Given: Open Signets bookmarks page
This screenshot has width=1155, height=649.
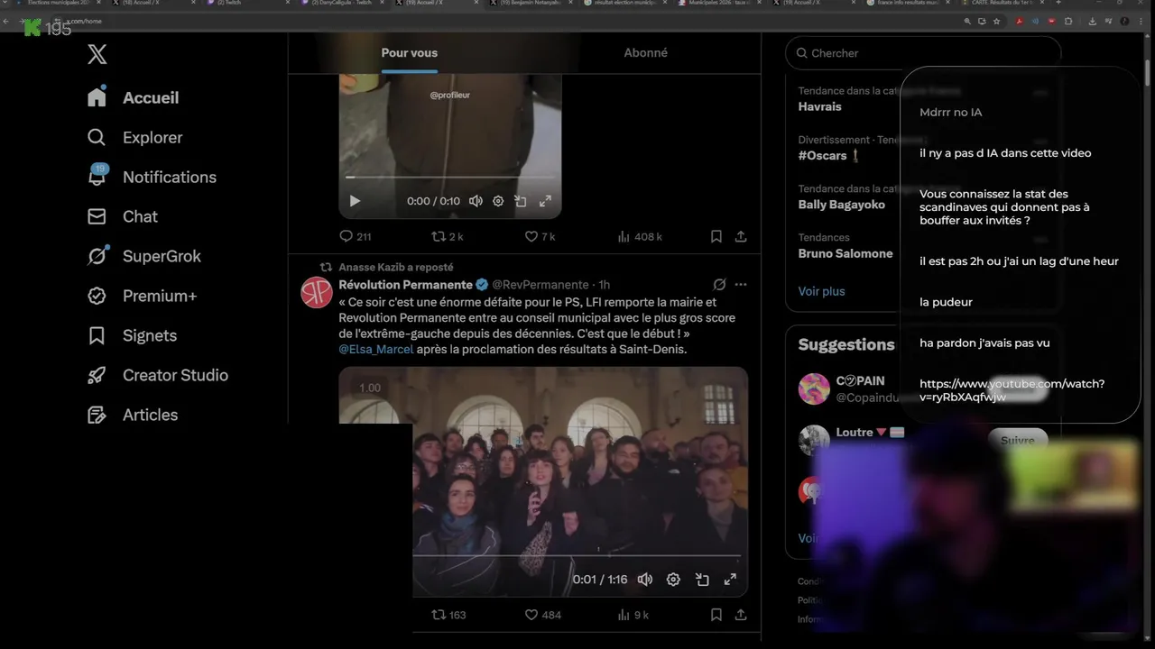Looking at the screenshot, I should pos(132,335).
